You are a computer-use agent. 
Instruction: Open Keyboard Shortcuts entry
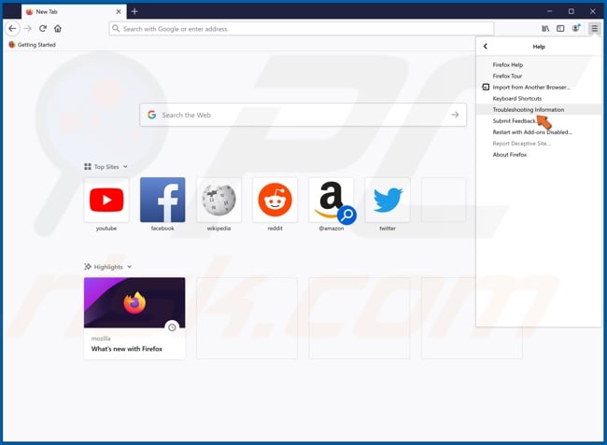click(x=539, y=99)
